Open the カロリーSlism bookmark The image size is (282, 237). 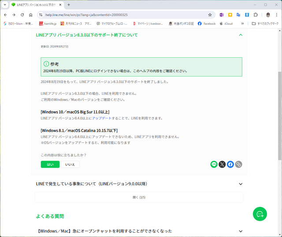click(x=18, y=23)
